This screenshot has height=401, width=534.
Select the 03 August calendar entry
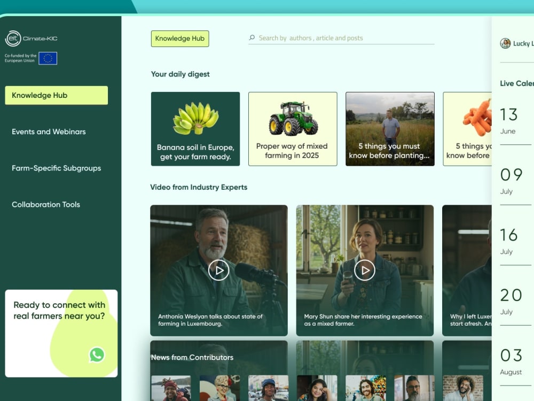pyautogui.click(x=516, y=362)
